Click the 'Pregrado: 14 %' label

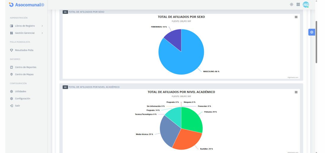point(153,110)
